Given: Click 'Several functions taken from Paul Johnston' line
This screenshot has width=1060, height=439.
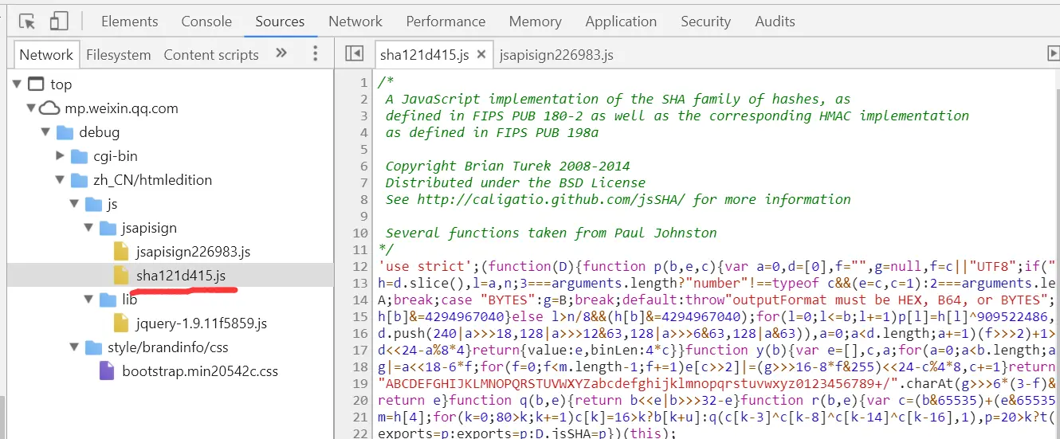Looking at the screenshot, I should click(551, 233).
